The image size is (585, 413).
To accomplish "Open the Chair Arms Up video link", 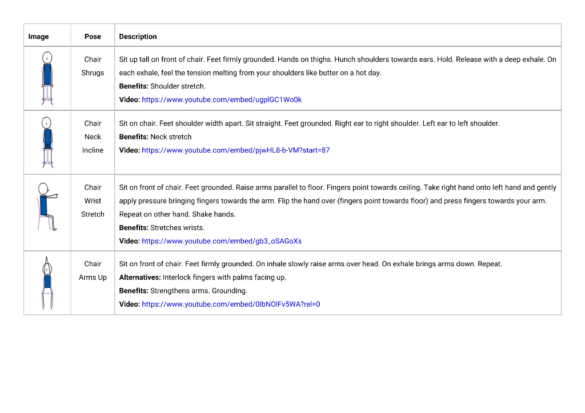I will click(231, 304).
